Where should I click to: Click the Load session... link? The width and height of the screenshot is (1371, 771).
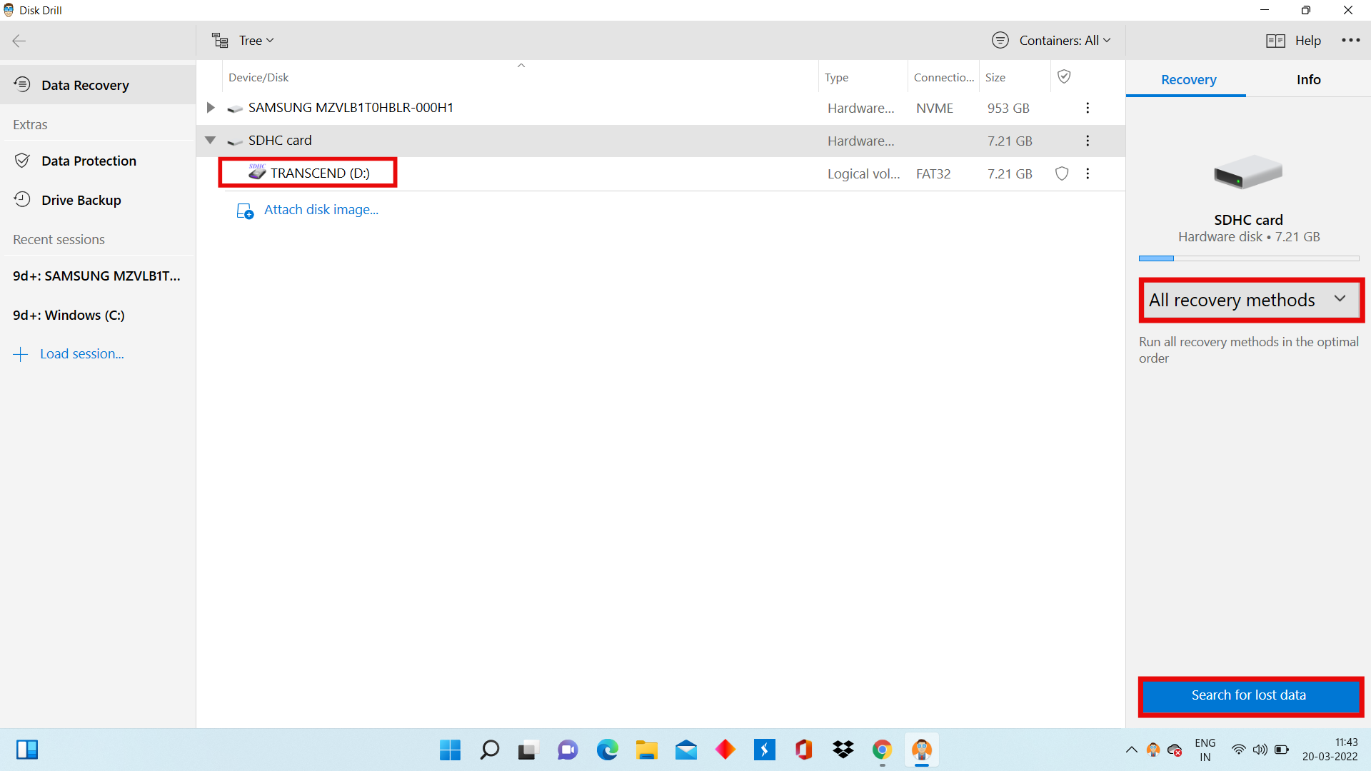82,354
